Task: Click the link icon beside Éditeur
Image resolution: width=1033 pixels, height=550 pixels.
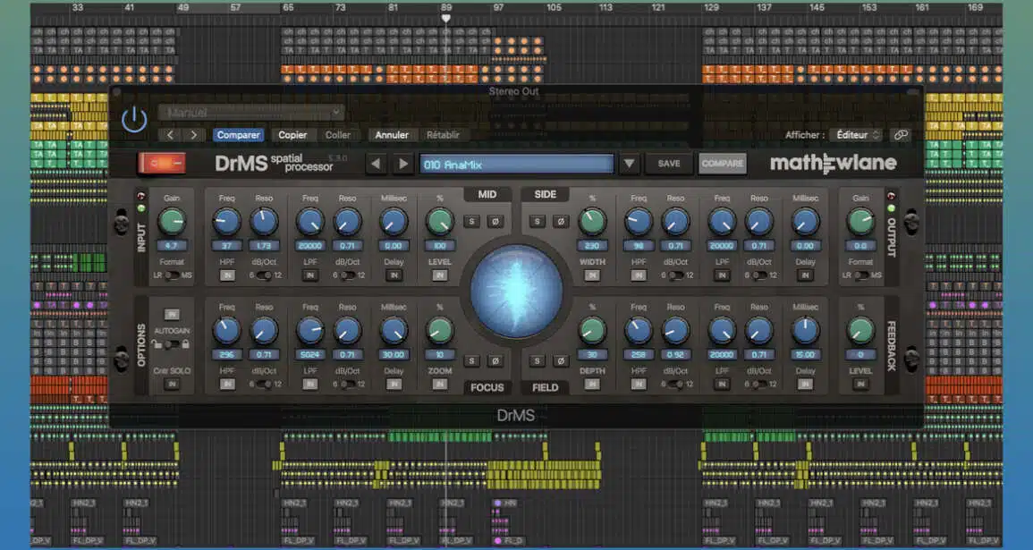Action: 901,135
